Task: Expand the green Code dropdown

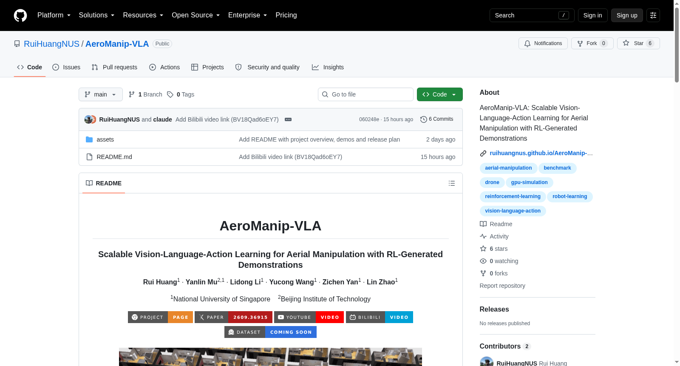Action: coord(439,94)
